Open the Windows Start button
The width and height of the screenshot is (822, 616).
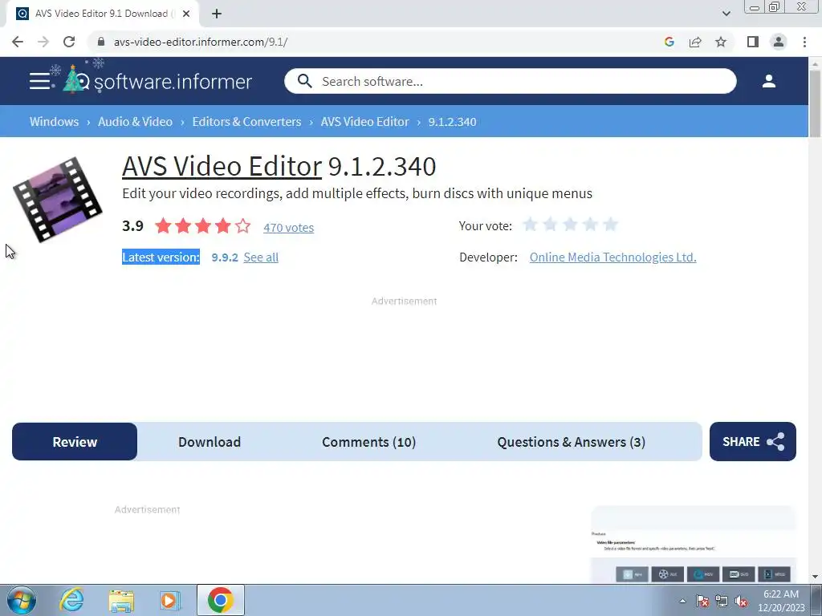pos(22,600)
